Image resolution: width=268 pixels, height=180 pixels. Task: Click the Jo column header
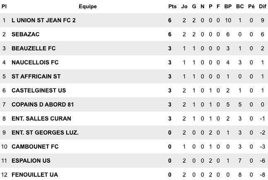[x=184, y=6]
